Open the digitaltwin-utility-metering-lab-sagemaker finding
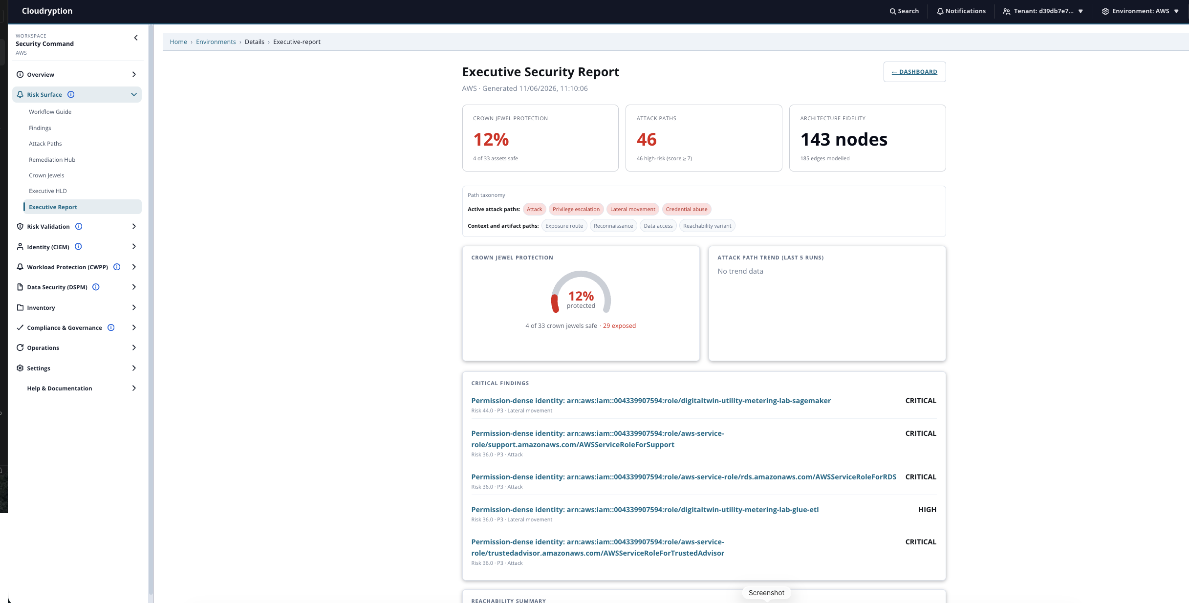The width and height of the screenshot is (1189, 603). tap(650, 401)
